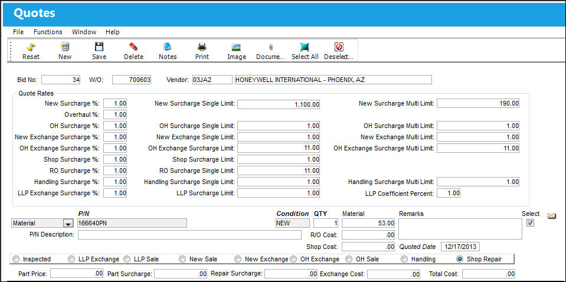This screenshot has width=566, height=282.
Task: Edit the Shop Surcharge Limit field
Action: coord(279,159)
